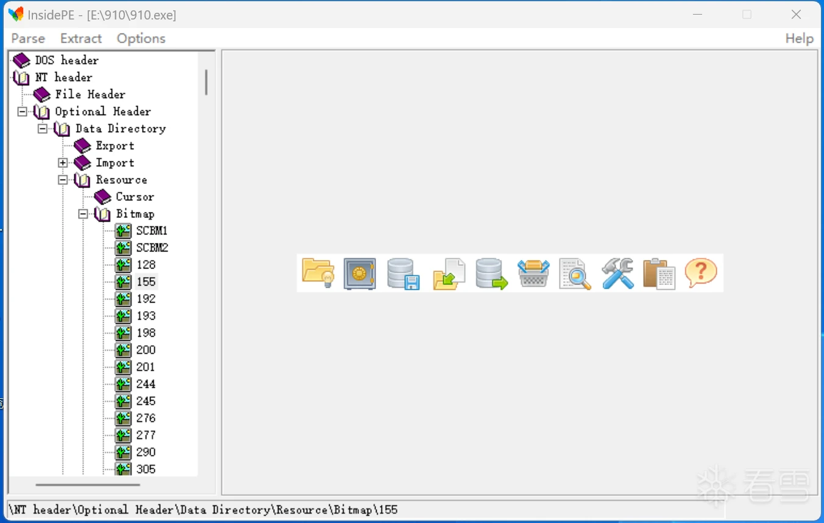Click the clipboard paste icon
Viewport: 824px width, 523px height.
[x=659, y=273]
